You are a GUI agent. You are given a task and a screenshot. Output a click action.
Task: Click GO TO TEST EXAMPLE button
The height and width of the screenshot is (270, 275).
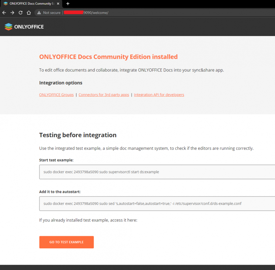pos(66,242)
